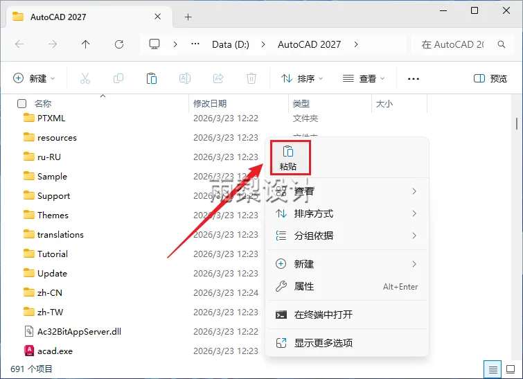Select the AutoCAD 2027 window tab
Image resolution: width=523 pixels, height=379 pixels.
89,17
